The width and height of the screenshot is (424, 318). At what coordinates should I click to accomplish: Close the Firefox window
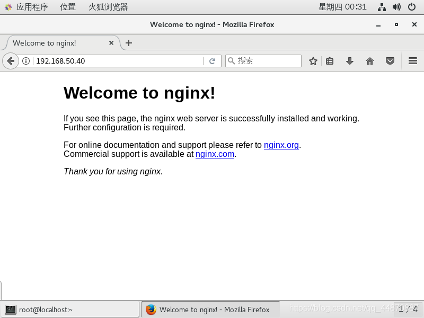coord(414,24)
